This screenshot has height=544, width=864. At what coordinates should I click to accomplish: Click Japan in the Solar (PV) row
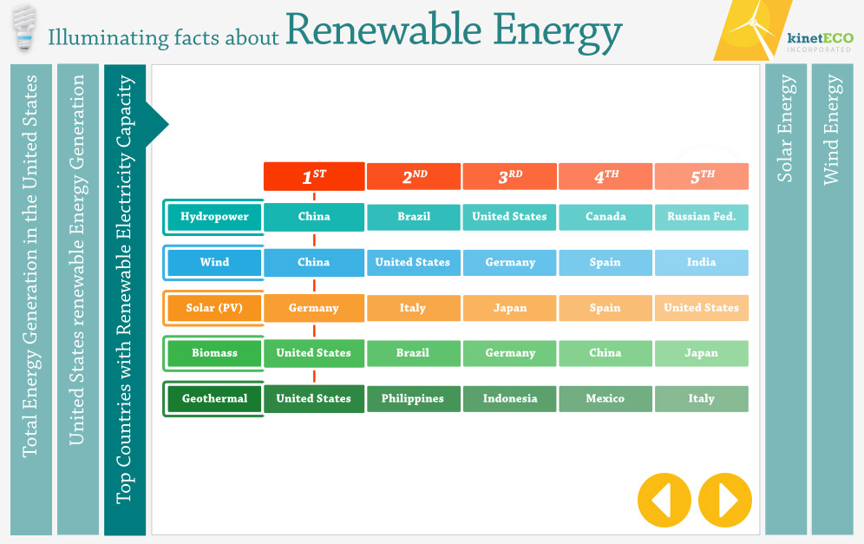tap(510, 307)
